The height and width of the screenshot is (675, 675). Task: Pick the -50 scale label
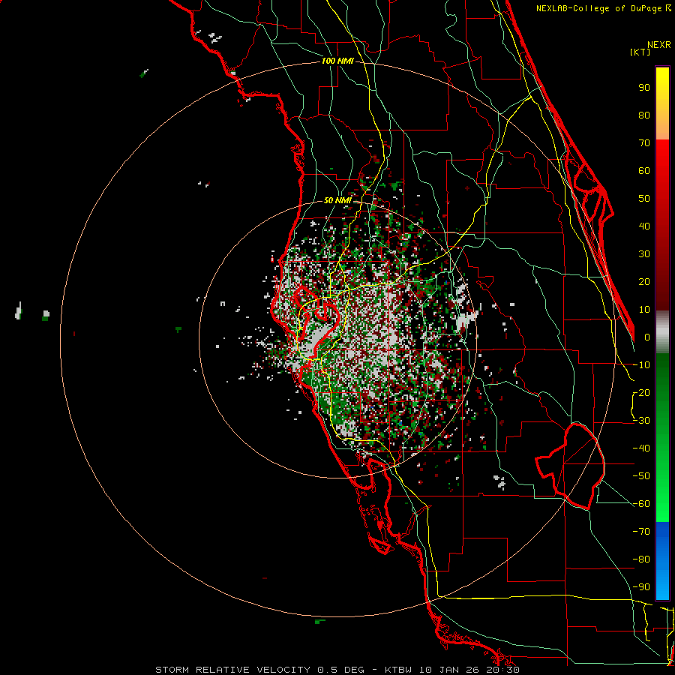[641, 476]
